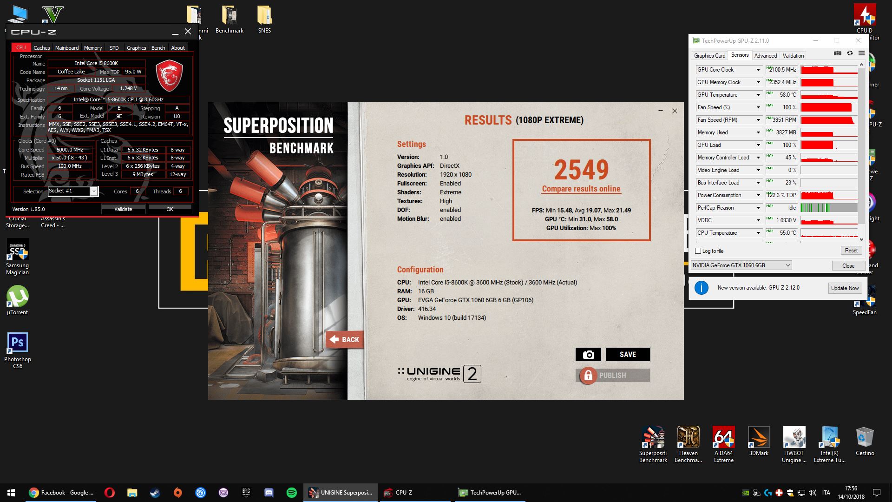Viewport: 892px width, 502px height.
Task: Open HWBOT Unigine desktop icon
Action: point(794,444)
